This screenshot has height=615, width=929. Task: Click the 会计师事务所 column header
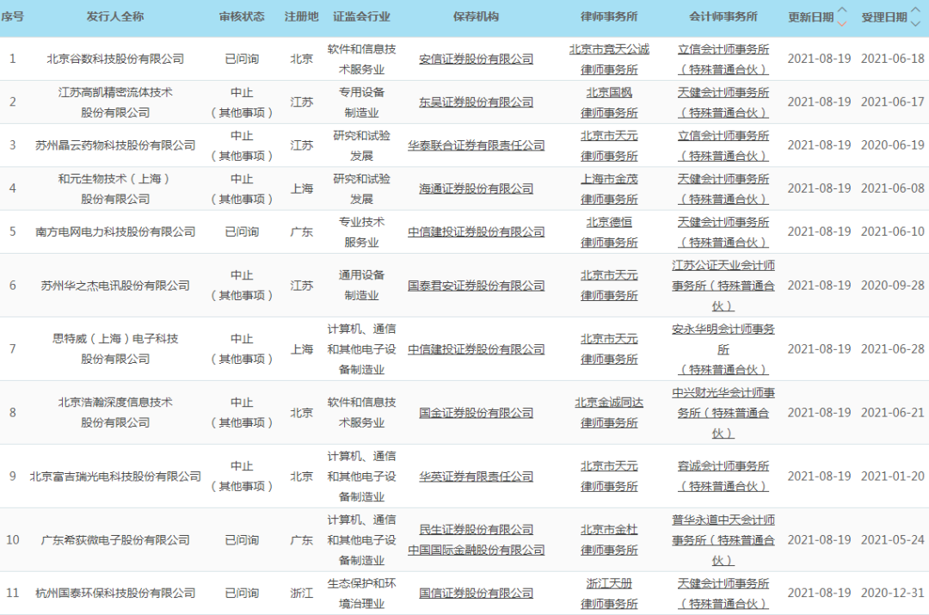tap(723, 16)
